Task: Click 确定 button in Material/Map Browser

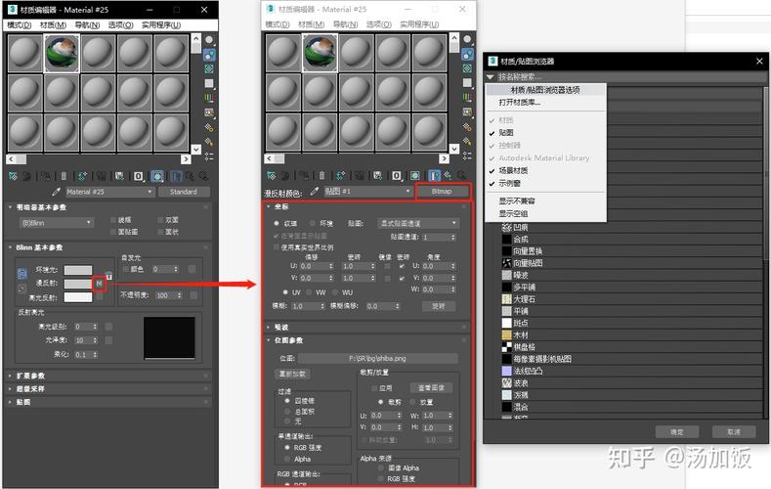Action: click(676, 432)
